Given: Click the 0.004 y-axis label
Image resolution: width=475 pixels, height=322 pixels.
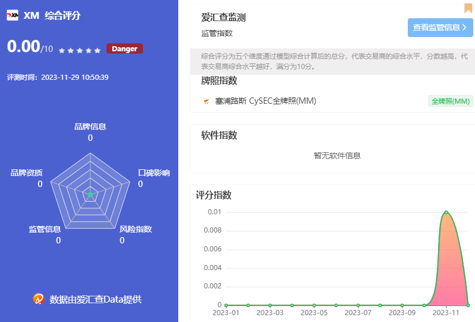Looking at the screenshot, I should click(x=212, y=268).
